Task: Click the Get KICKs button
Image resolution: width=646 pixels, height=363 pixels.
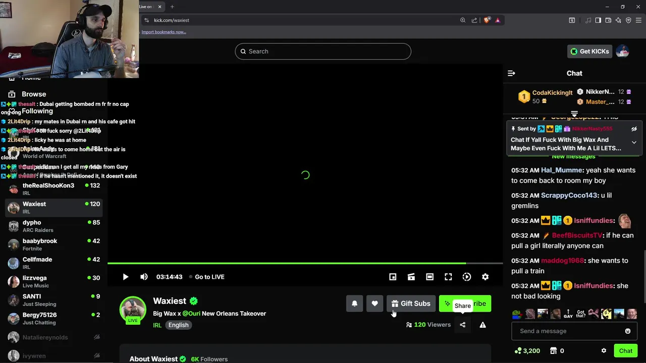Action: pos(589,51)
